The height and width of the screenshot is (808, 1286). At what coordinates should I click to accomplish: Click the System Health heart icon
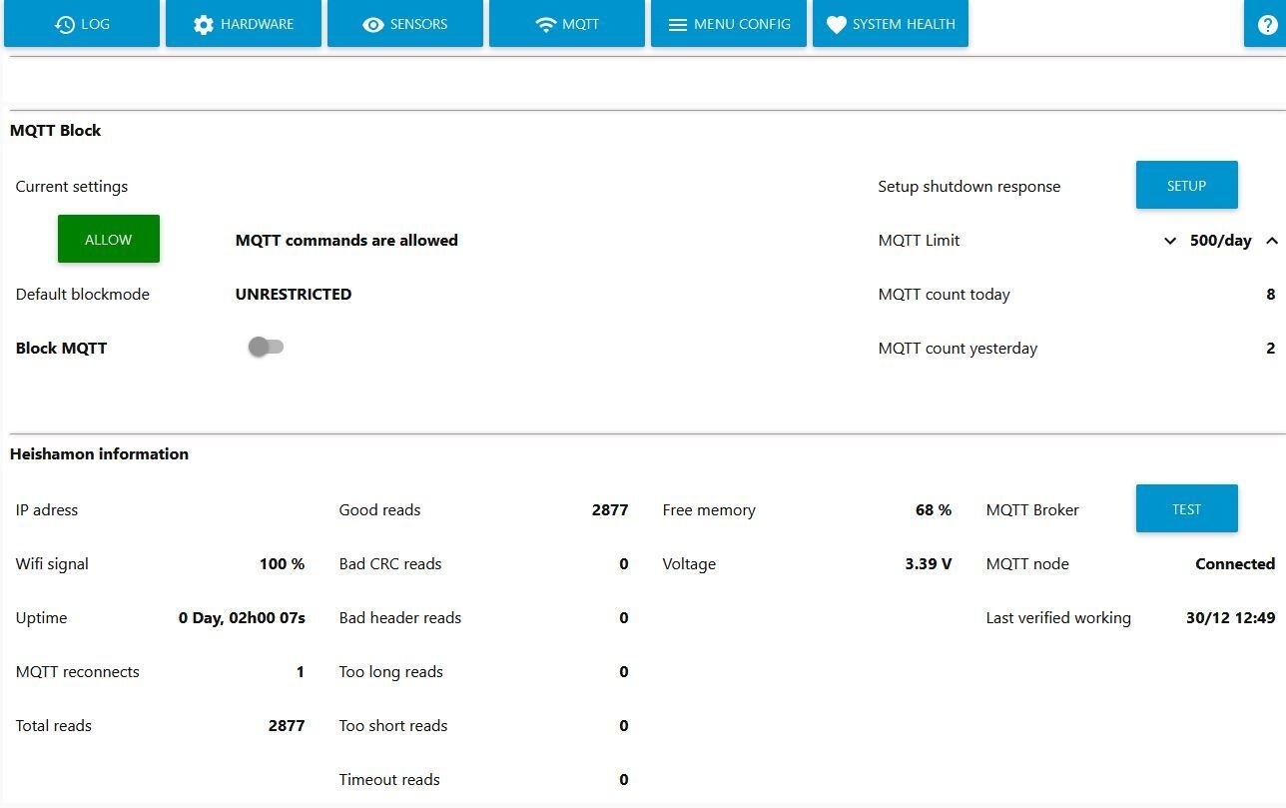tap(837, 24)
